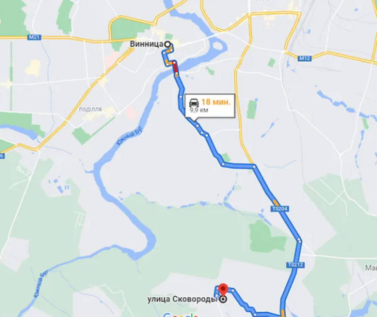Click the улица Сковороды destination circle

223,299
